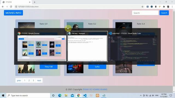The image size is (175, 98).
Task: Open the Windows Start menu
Action: point(3,96)
